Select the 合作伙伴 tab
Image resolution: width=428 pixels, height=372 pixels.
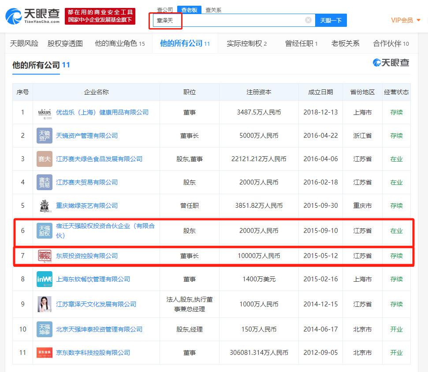[x=391, y=44]
